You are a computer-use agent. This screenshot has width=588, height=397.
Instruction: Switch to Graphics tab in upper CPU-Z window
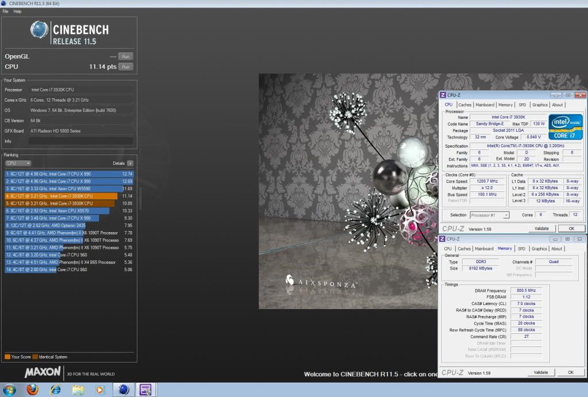[540, 105]
